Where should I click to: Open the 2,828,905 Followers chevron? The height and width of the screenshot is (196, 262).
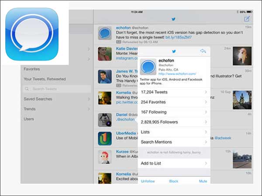[x=206, y=122]
